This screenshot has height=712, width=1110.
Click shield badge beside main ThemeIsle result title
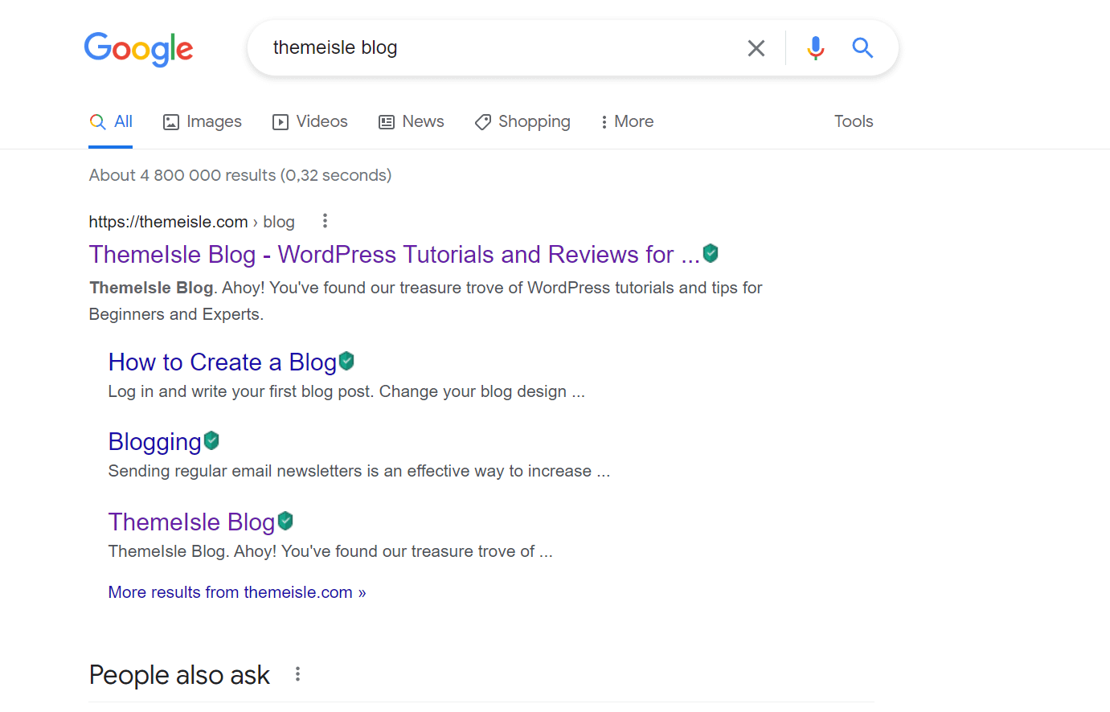[711, 254]
